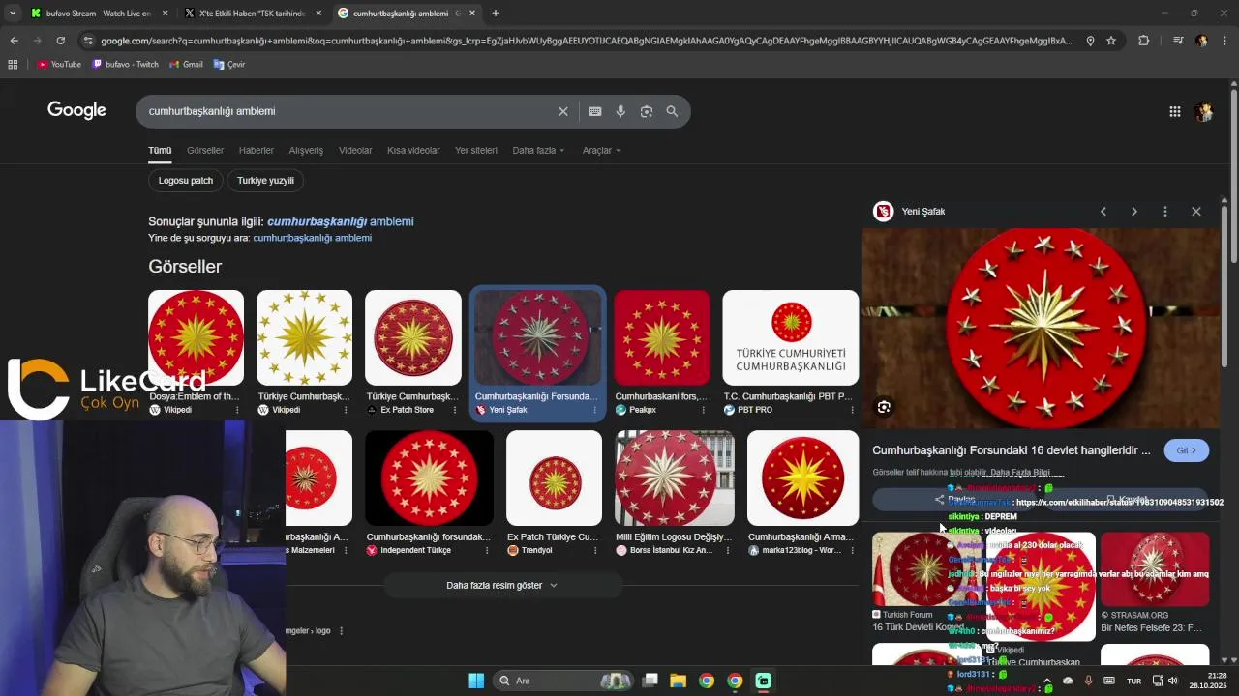Open Vikipedi Emblem image thumbnail

196,337
